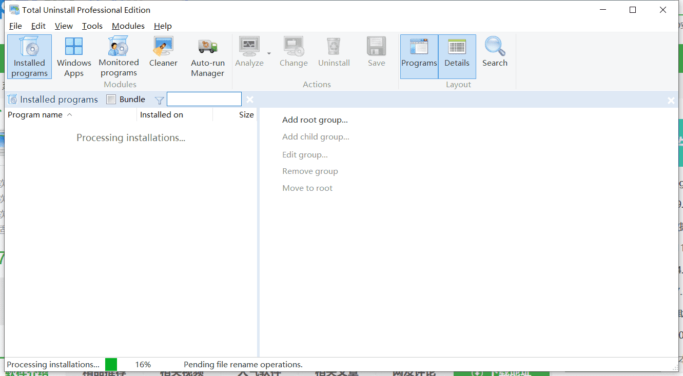Click 'Pending file rename operations.' status text

tap(243, 365)
